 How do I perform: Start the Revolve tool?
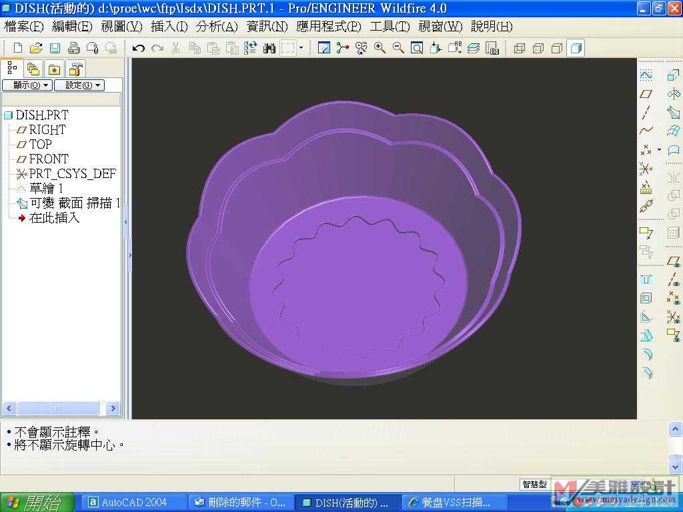(x=674, y=93)
